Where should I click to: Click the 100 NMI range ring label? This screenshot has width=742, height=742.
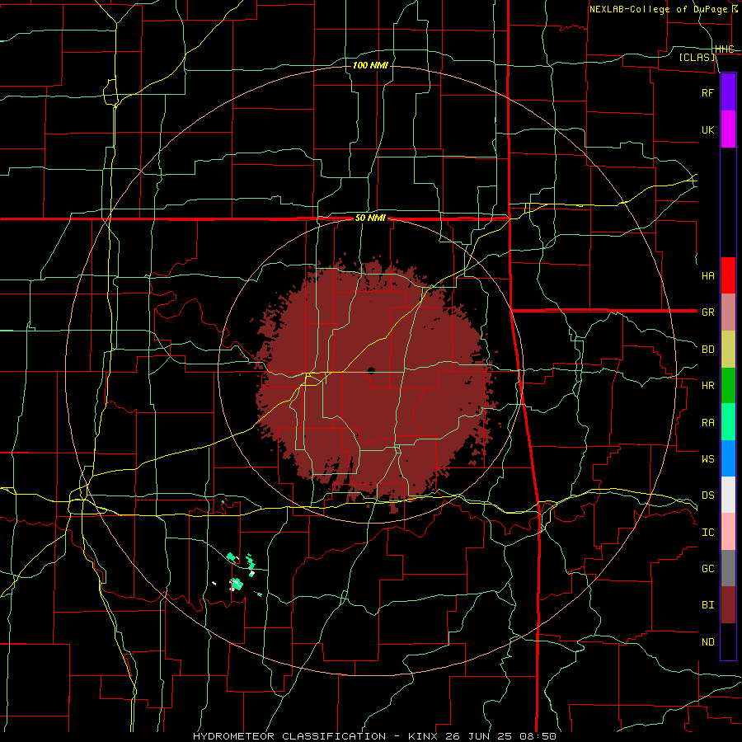click(370, 65)
